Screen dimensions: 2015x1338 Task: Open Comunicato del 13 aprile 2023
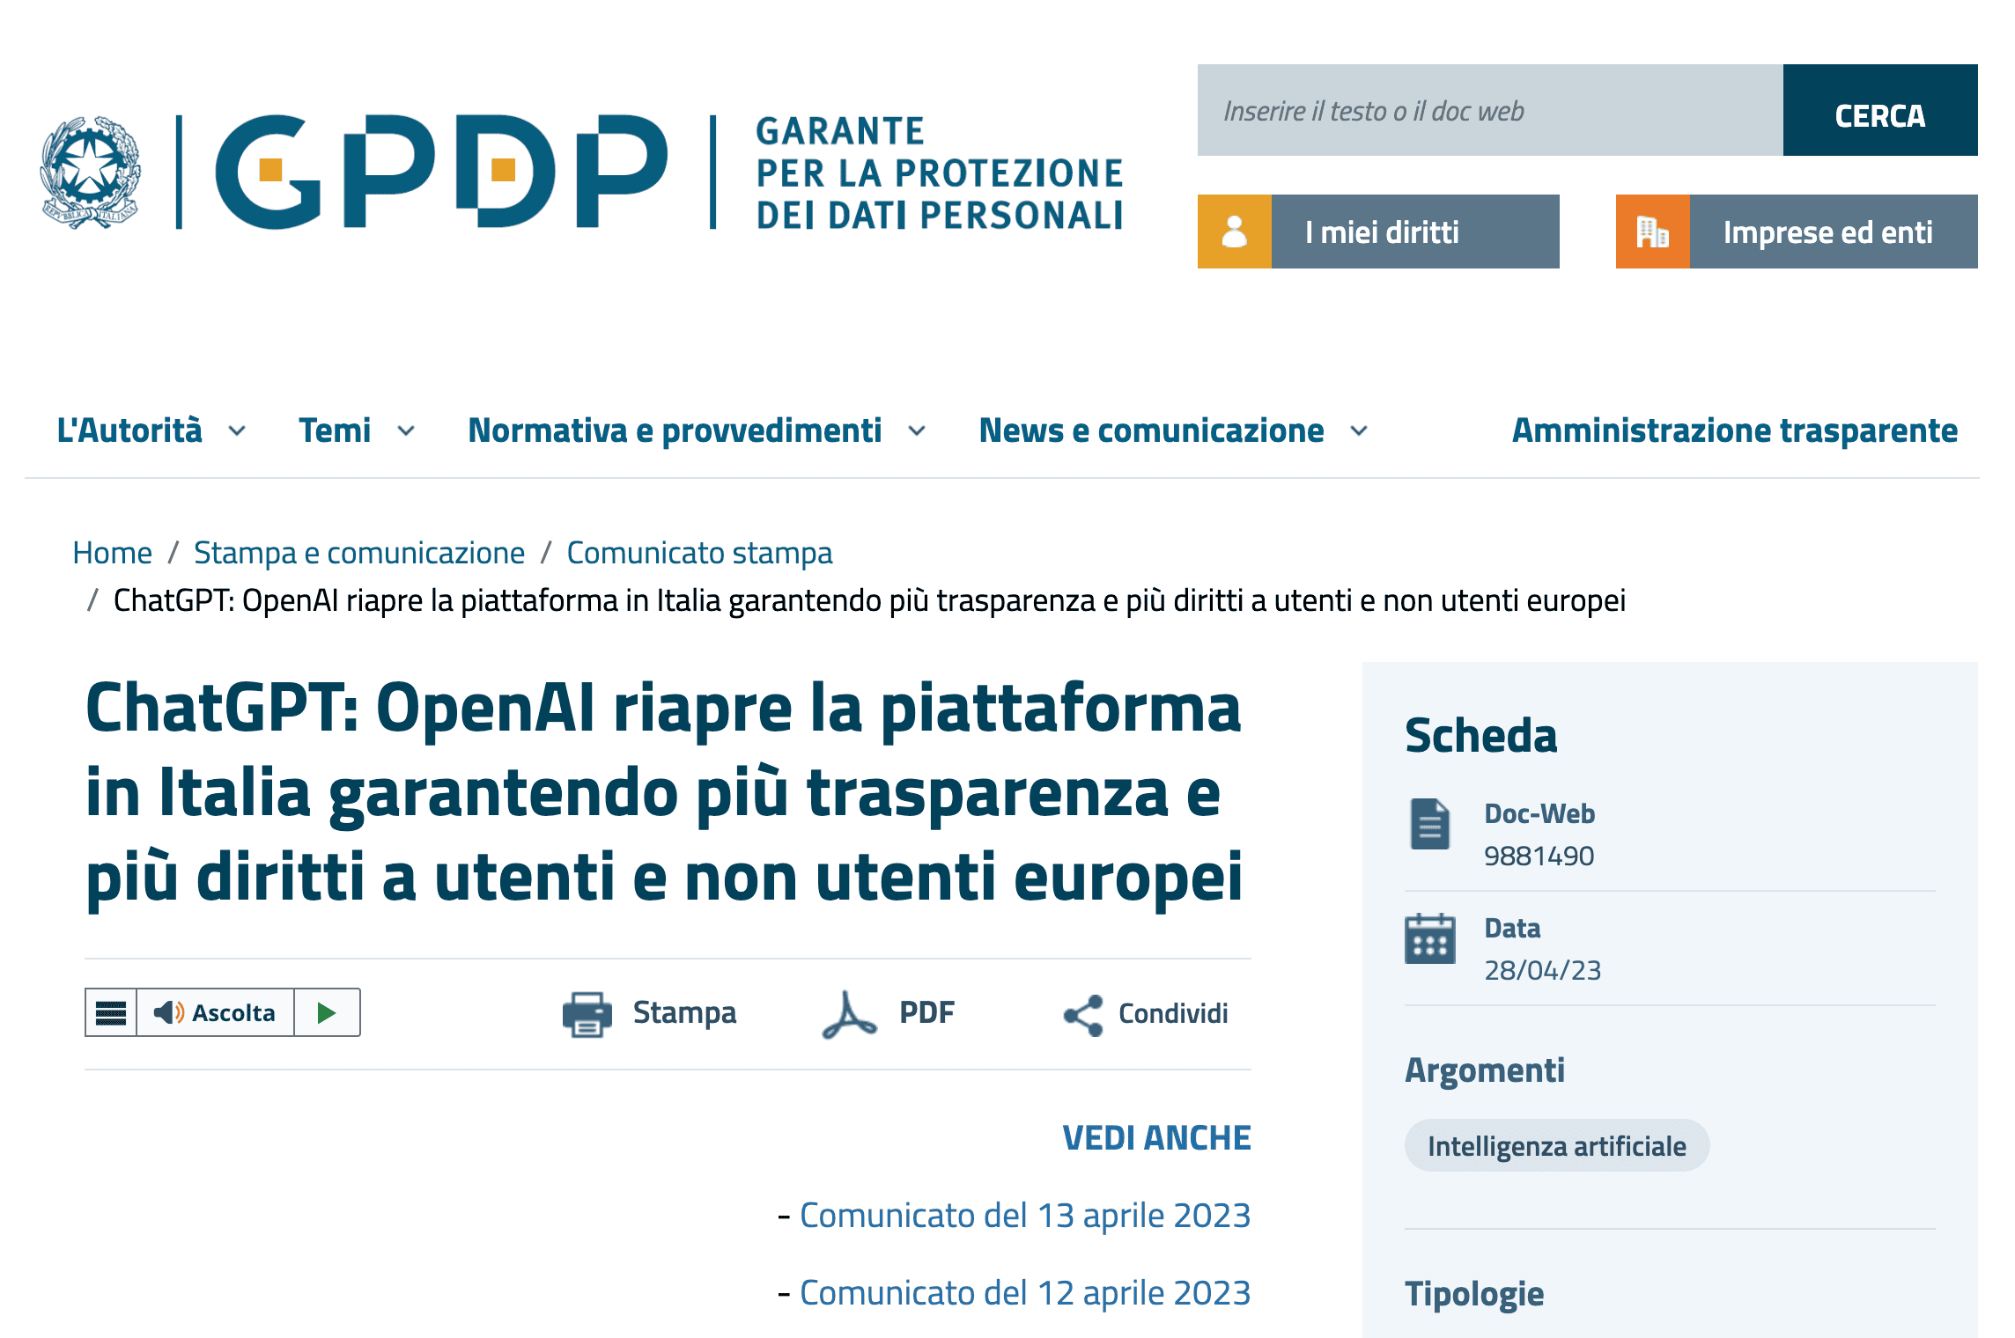(1025, 1216)
